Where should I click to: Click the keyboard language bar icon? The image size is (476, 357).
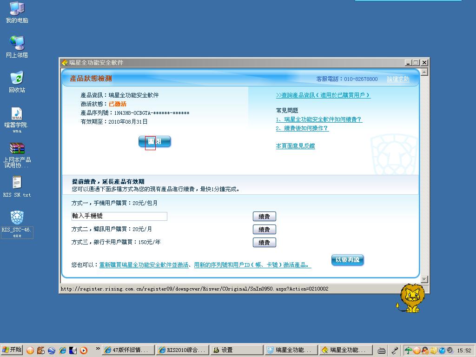382,350
